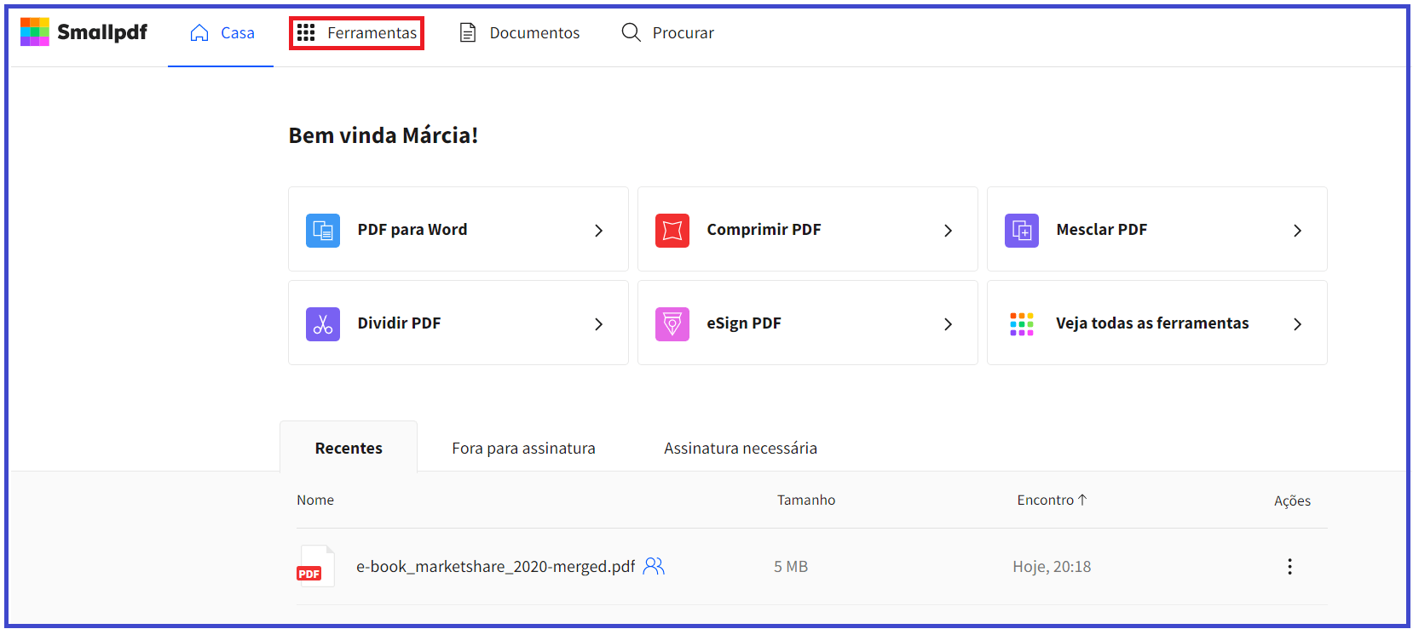
Task: Click the scissors Dividir PDF icon
Action: 323,323
